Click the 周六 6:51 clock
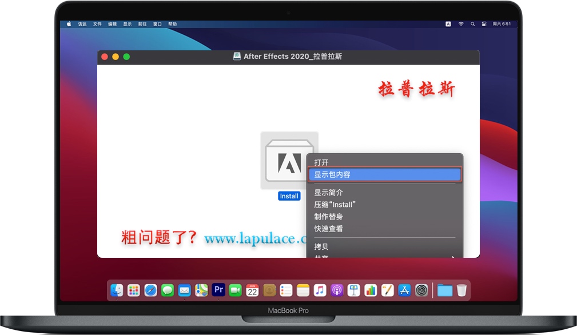The width and height of the screenshot is (577, 335). click(502, 24)
